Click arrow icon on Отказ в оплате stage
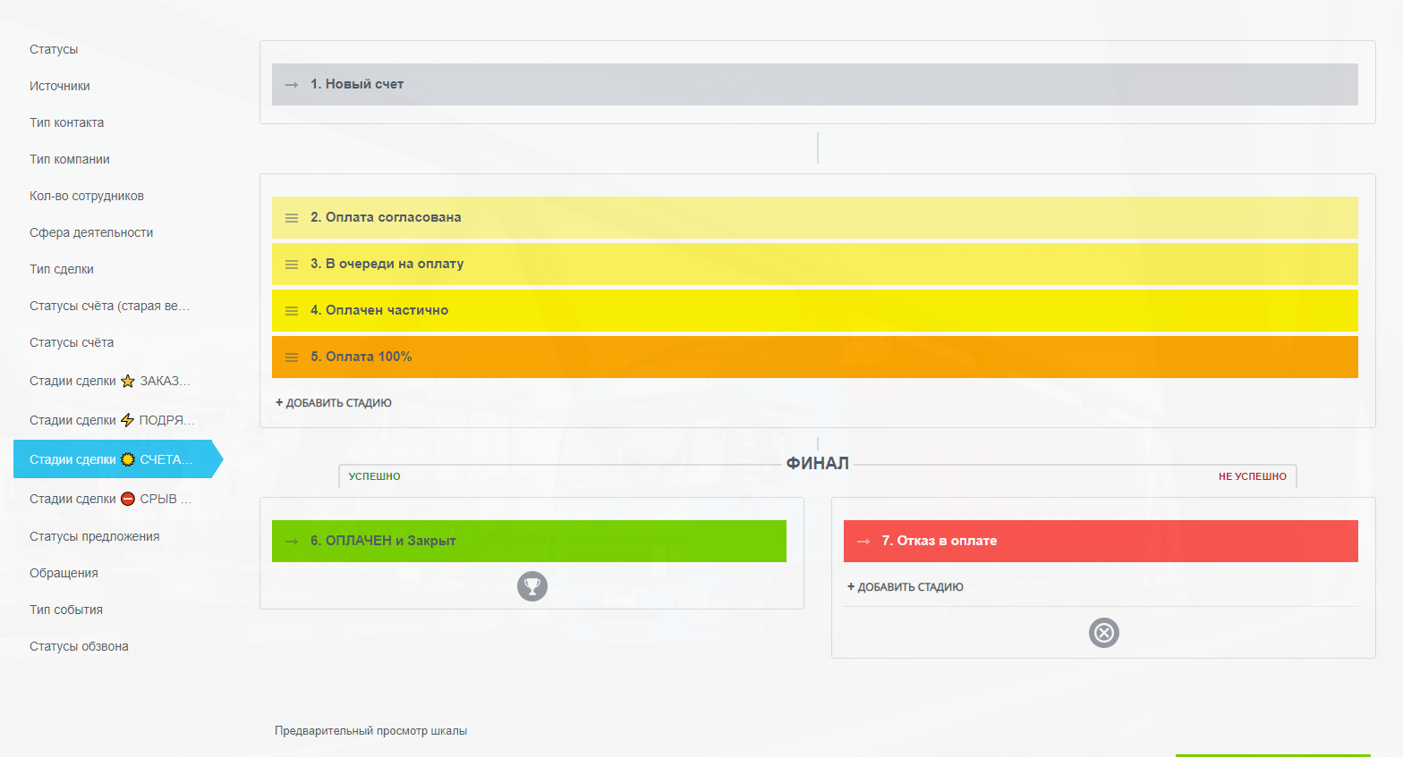The image size is (1403, 757). 863,542
